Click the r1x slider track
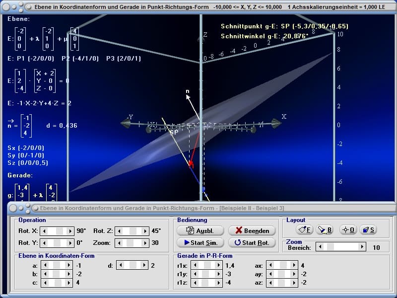Screen dimensions: 397x298 pyautogui.click(x=207, y=265)
